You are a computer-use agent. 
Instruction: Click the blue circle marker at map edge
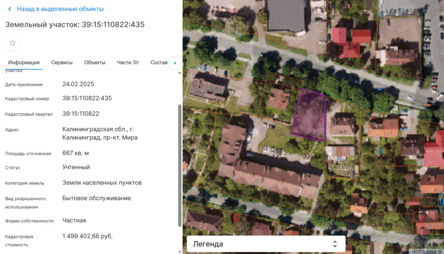[x=441, y=201]
